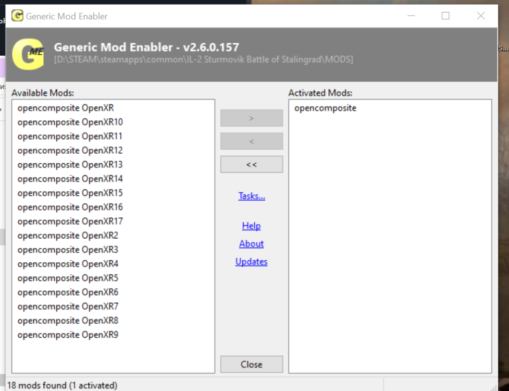Disable all mods with '<<' button

(252, 164)
